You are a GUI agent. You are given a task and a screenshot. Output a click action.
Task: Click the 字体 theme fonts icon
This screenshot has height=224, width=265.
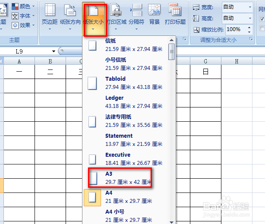(15, 16)
